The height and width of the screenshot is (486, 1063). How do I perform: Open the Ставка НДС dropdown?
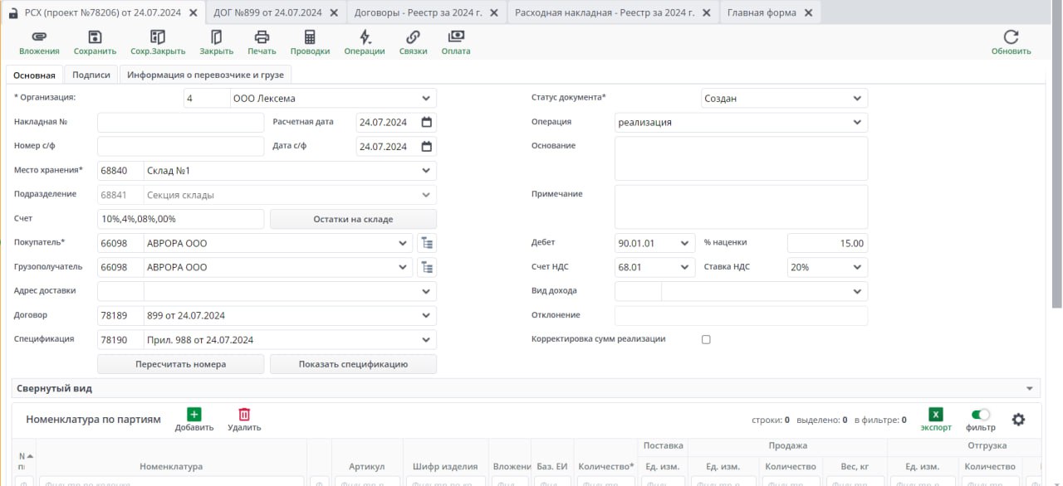pos(857,268)
